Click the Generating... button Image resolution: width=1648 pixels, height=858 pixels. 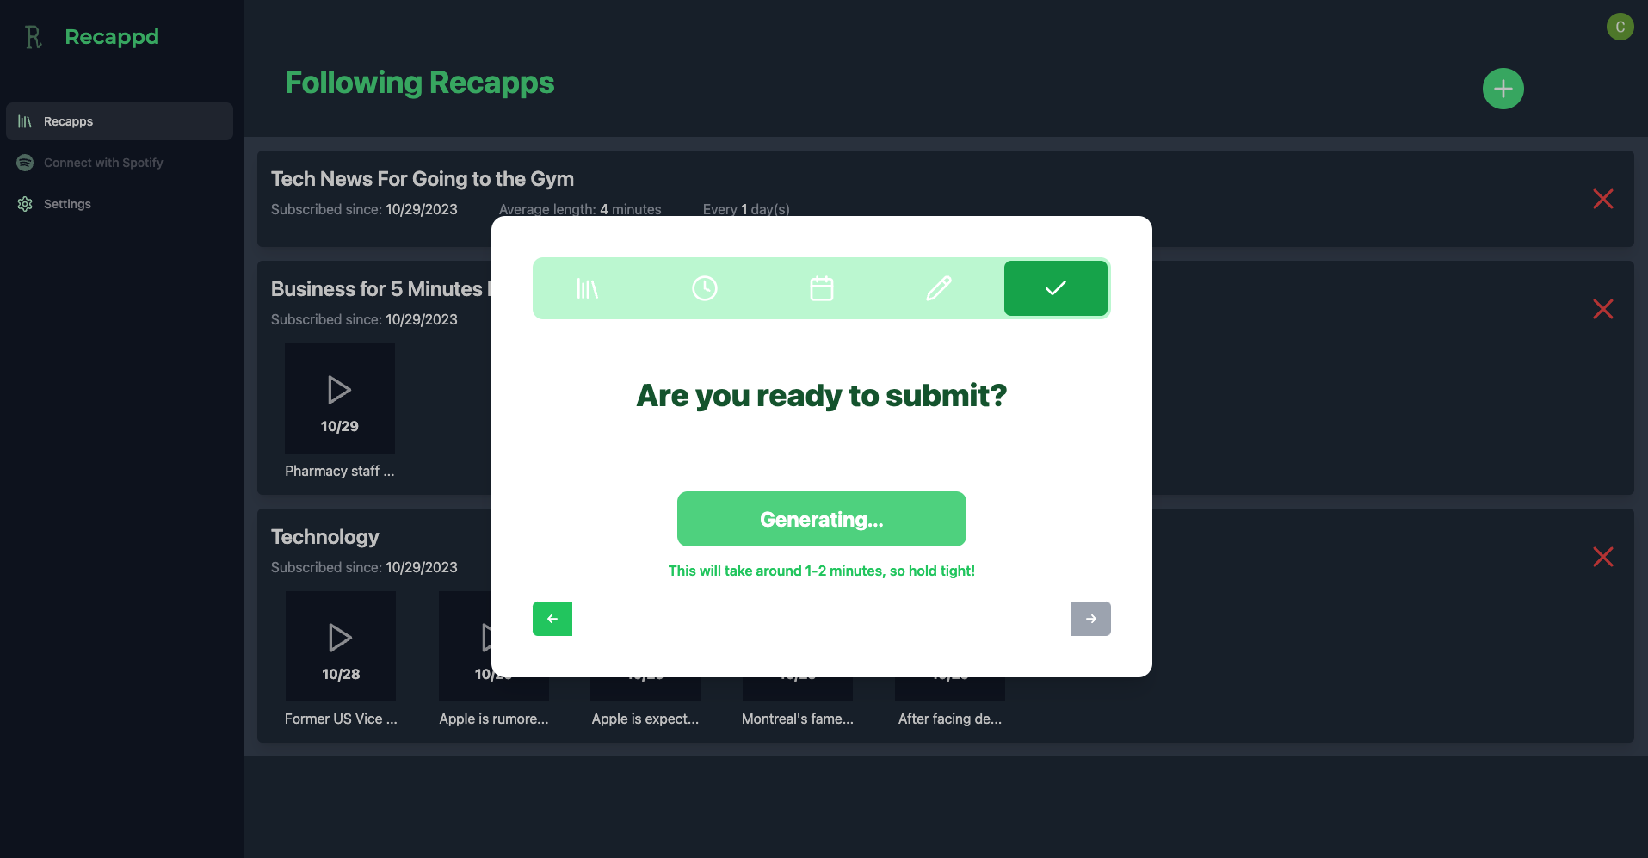point(822,519)
